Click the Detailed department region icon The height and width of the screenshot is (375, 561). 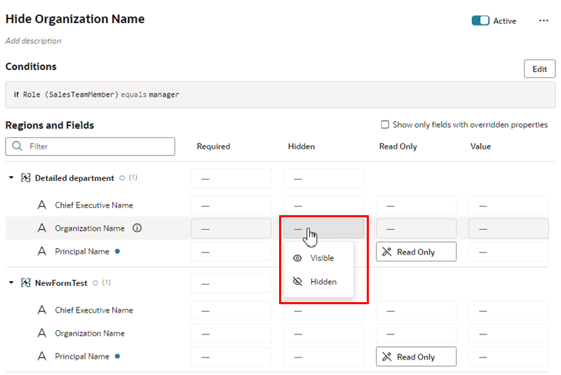(x=25, y=177)
